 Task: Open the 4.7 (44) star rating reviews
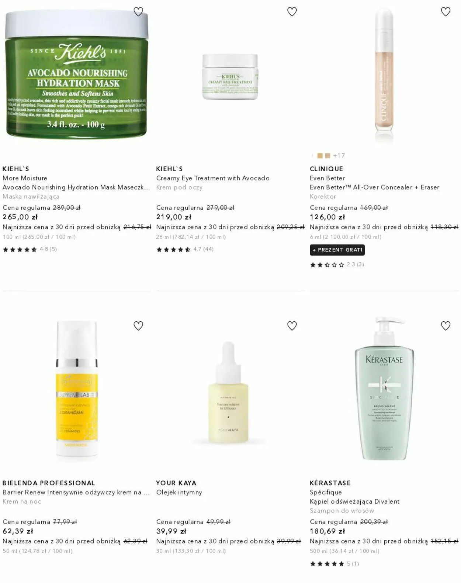click(x=185, y=249)
